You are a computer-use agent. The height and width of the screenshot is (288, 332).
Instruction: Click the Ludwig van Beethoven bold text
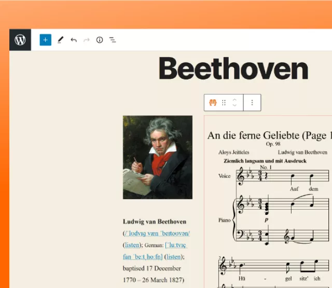tap(155, 221)
